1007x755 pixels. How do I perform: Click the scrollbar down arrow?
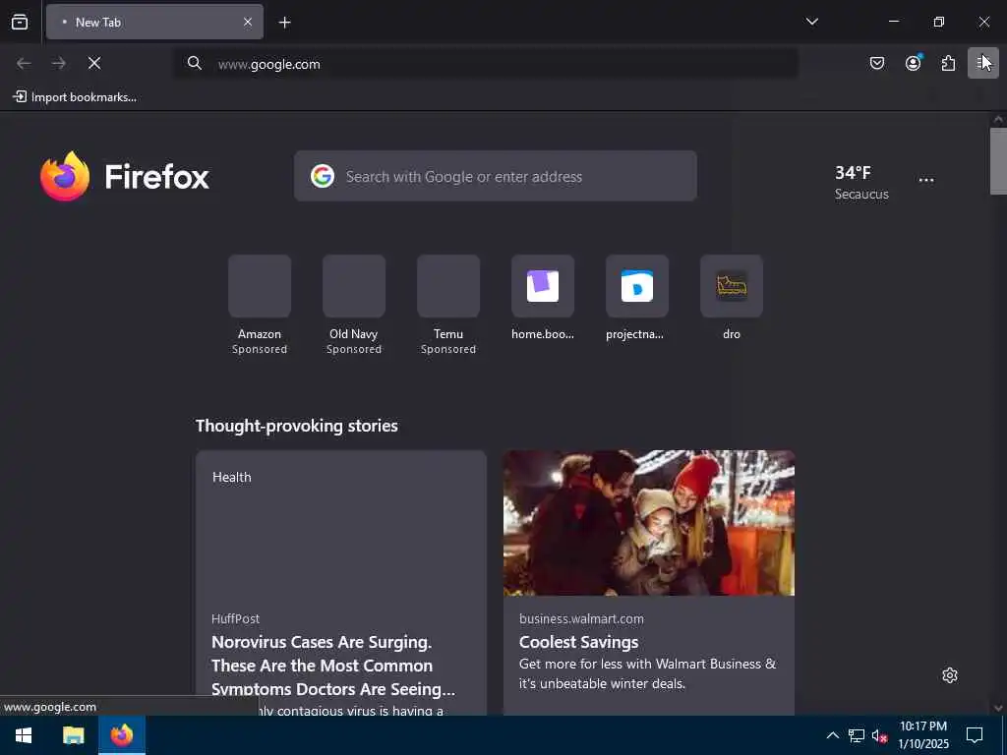coord(998,708)
